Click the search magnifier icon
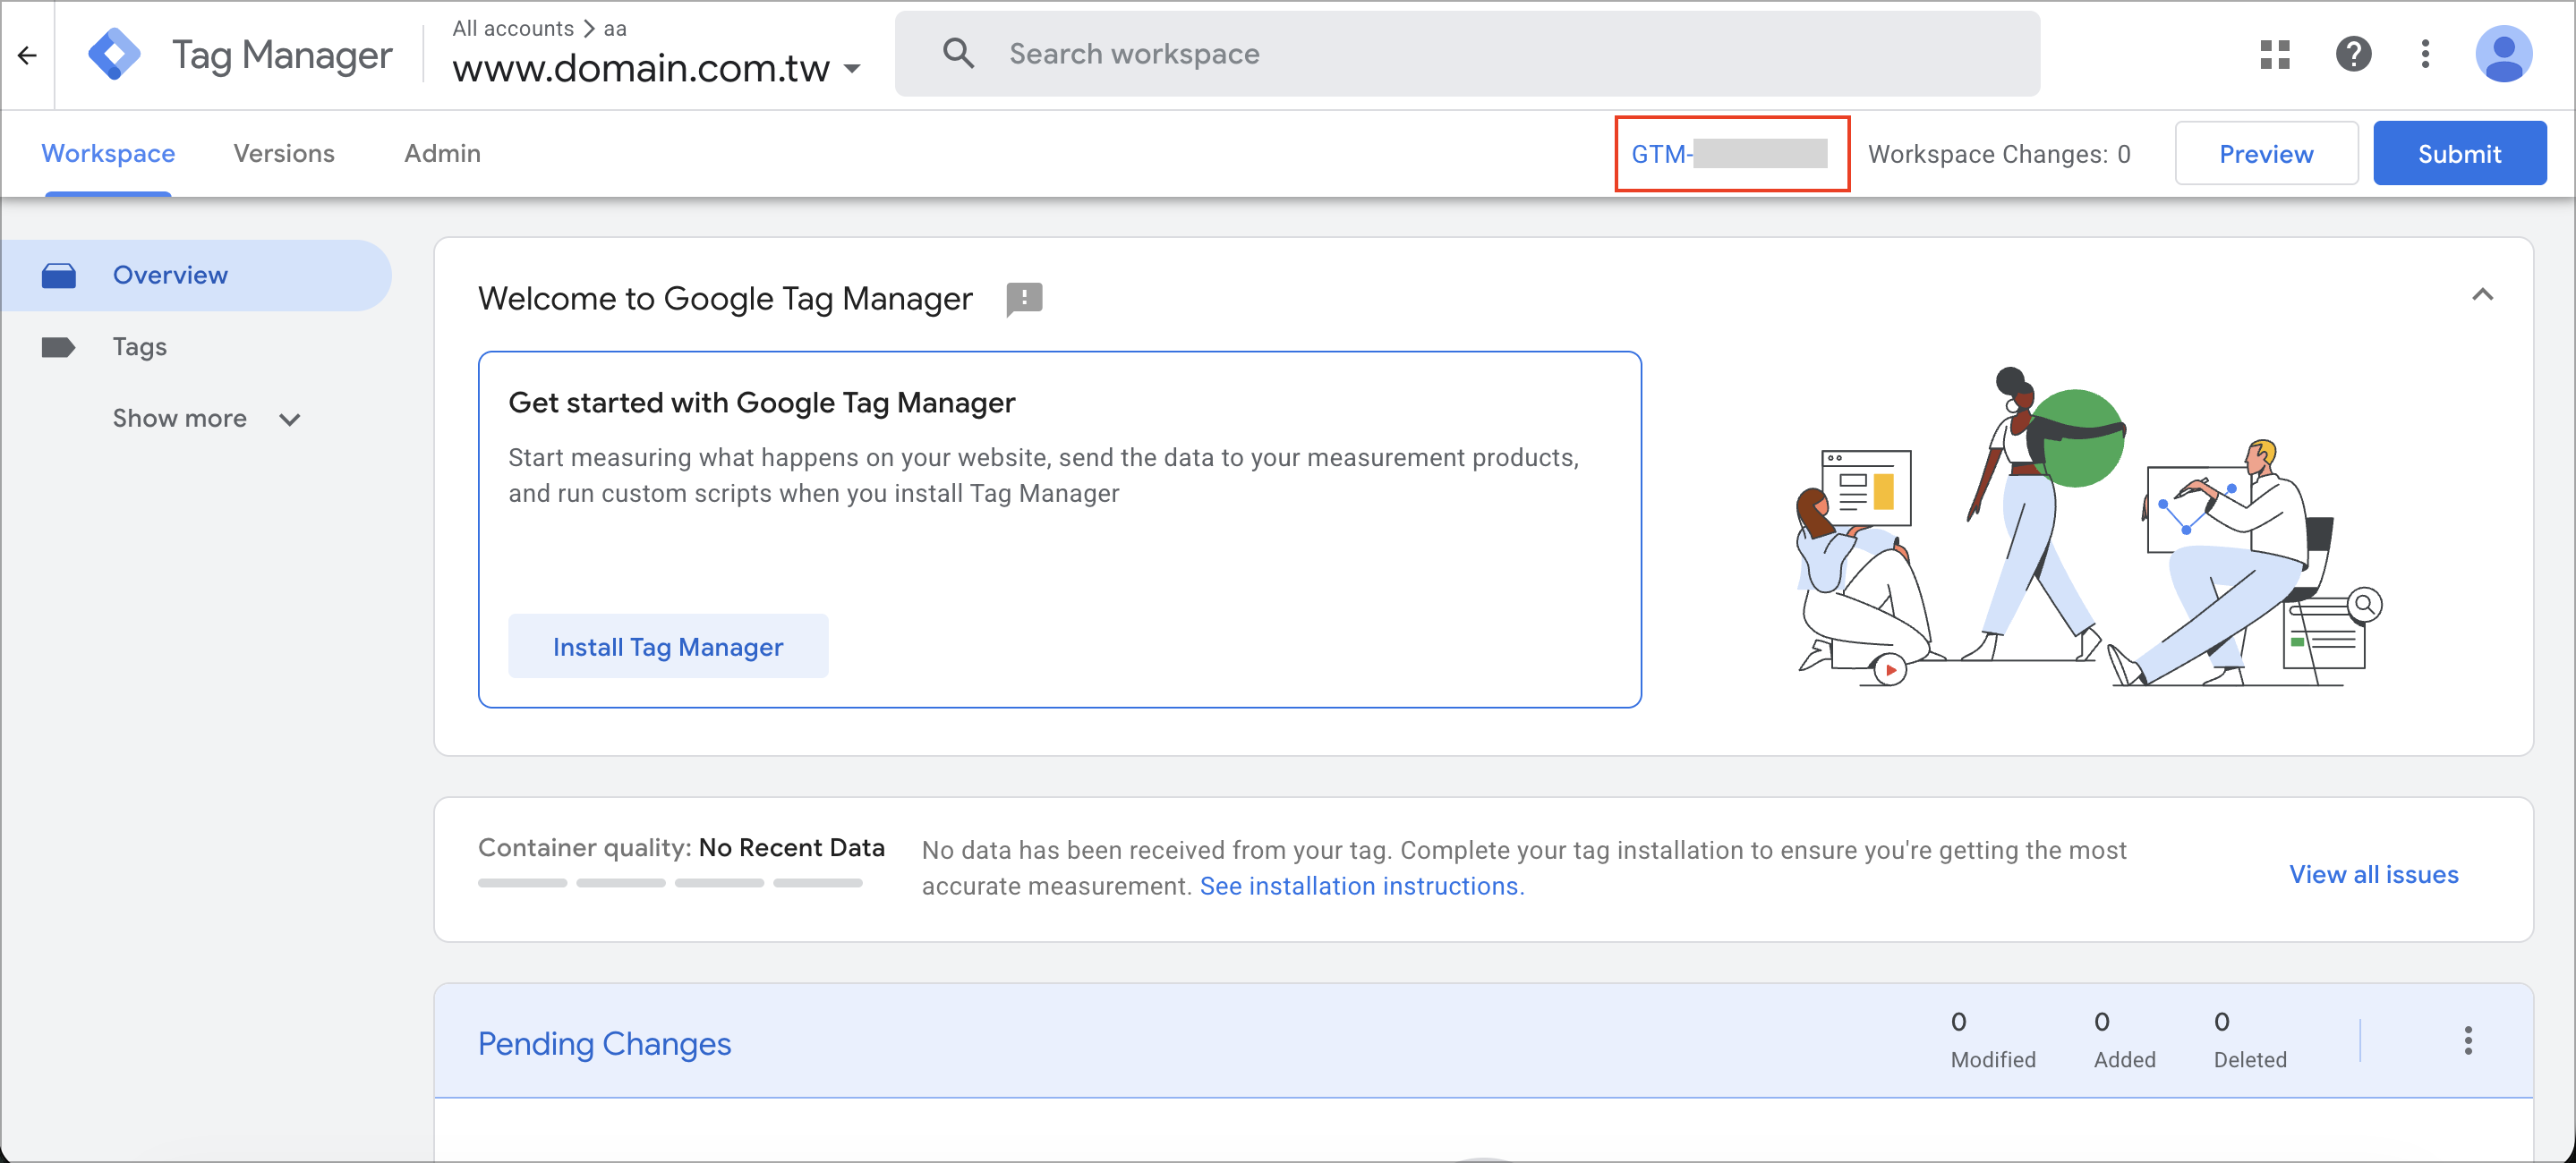Image resolution: width=2576 pixels, height=1163 pixels. pyautogui.click(x=958, y=53)
